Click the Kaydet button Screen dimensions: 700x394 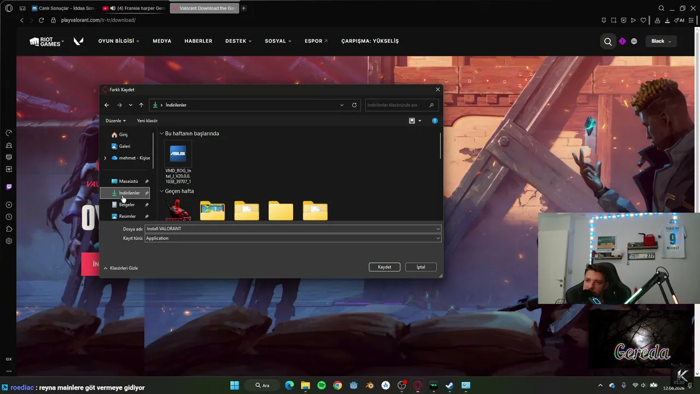coord(384,267)
